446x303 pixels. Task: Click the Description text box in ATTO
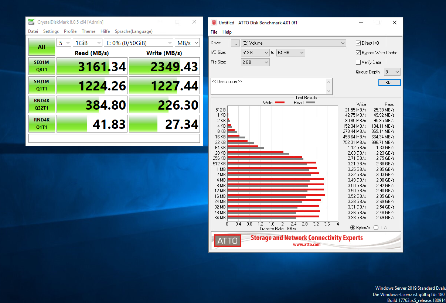coord(269,86)
